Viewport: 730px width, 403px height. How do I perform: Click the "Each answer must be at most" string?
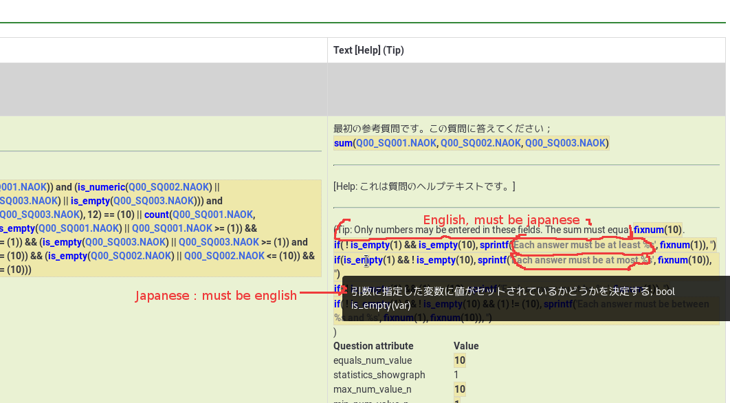(582, 260)
